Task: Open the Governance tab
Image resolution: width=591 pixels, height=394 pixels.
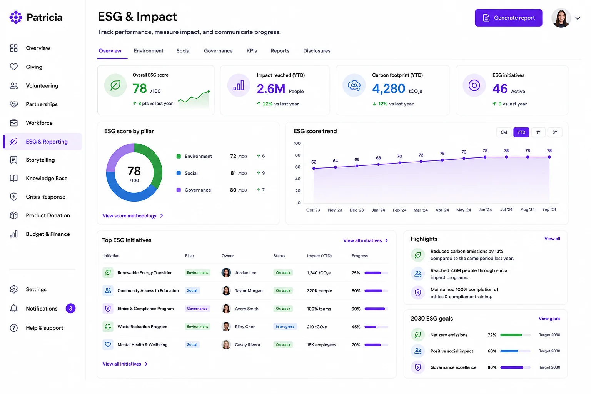Action: coord(218,51)
